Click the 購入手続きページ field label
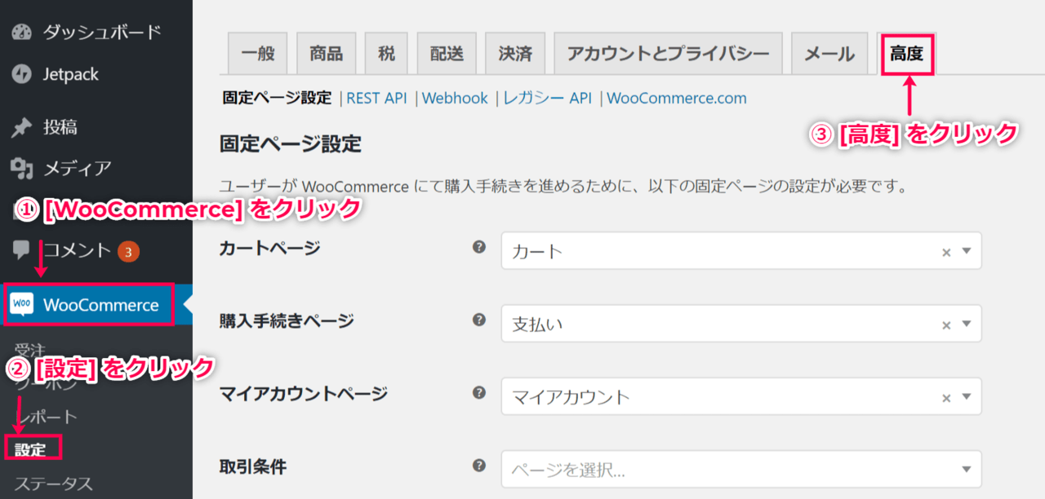The image size is (1045, 499). [287, 321]
